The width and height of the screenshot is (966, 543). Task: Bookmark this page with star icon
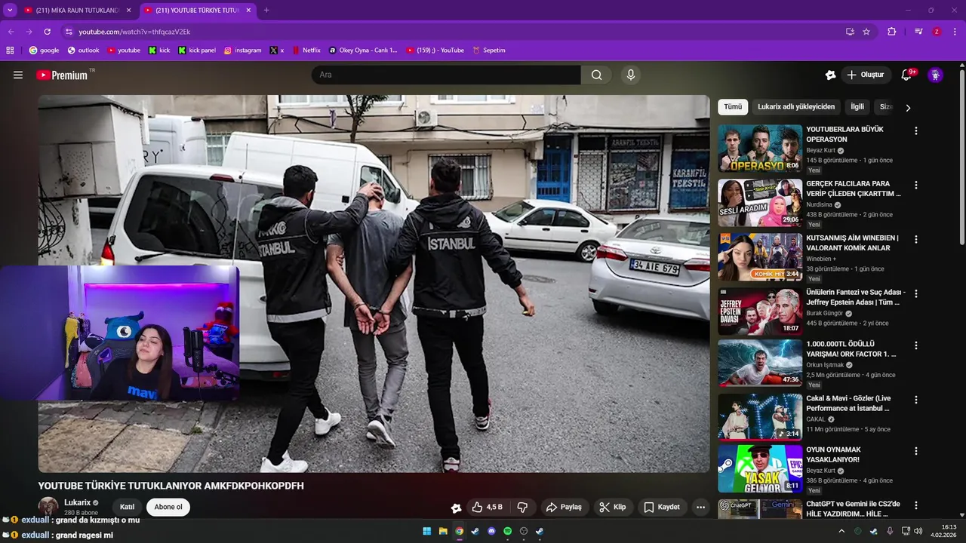(866, 32)
